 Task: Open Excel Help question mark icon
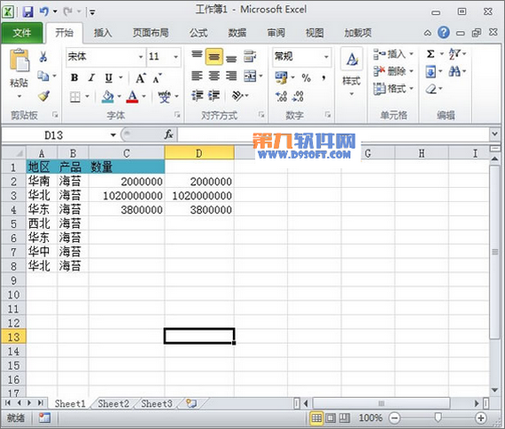444,33
